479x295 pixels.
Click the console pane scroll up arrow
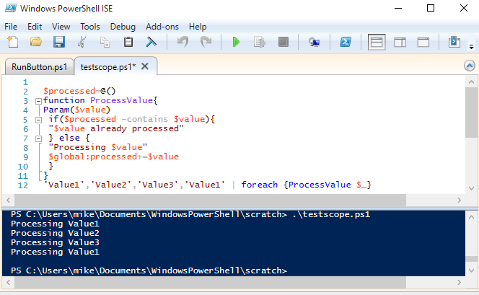471,217
